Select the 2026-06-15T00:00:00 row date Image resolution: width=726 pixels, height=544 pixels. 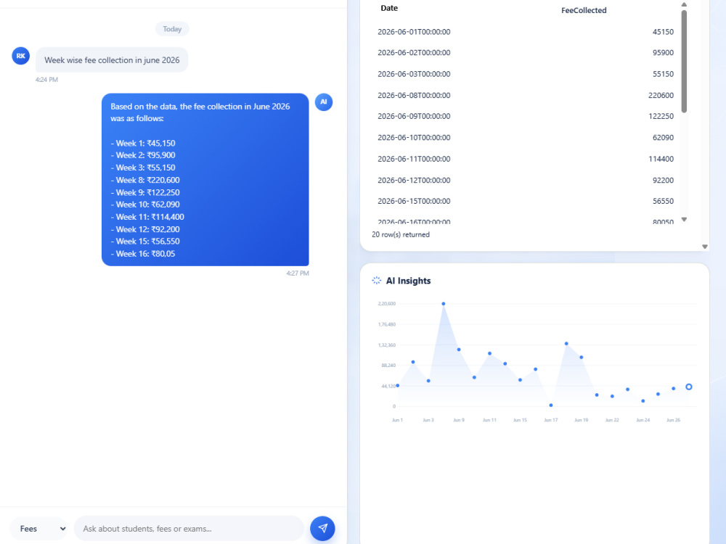(414, 201)
